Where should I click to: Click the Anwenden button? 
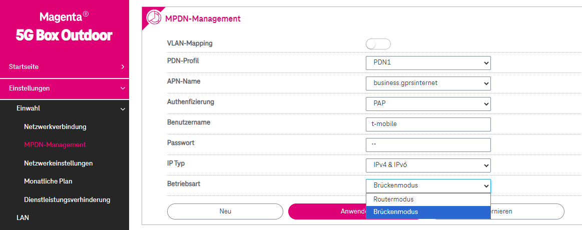pyautogui.click(x=327, y=211)
